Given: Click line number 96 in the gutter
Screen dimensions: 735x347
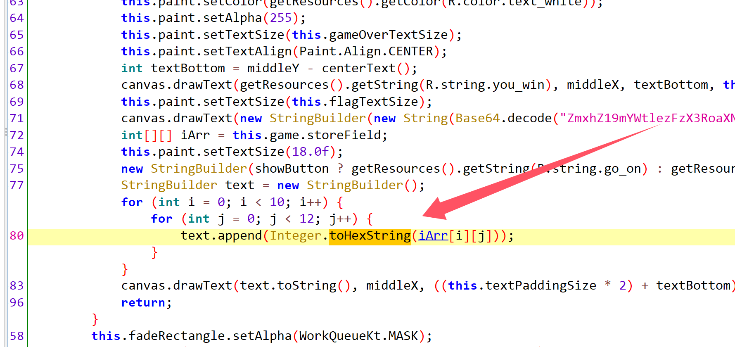Looking at the screenshot, I should coord(17,302).
